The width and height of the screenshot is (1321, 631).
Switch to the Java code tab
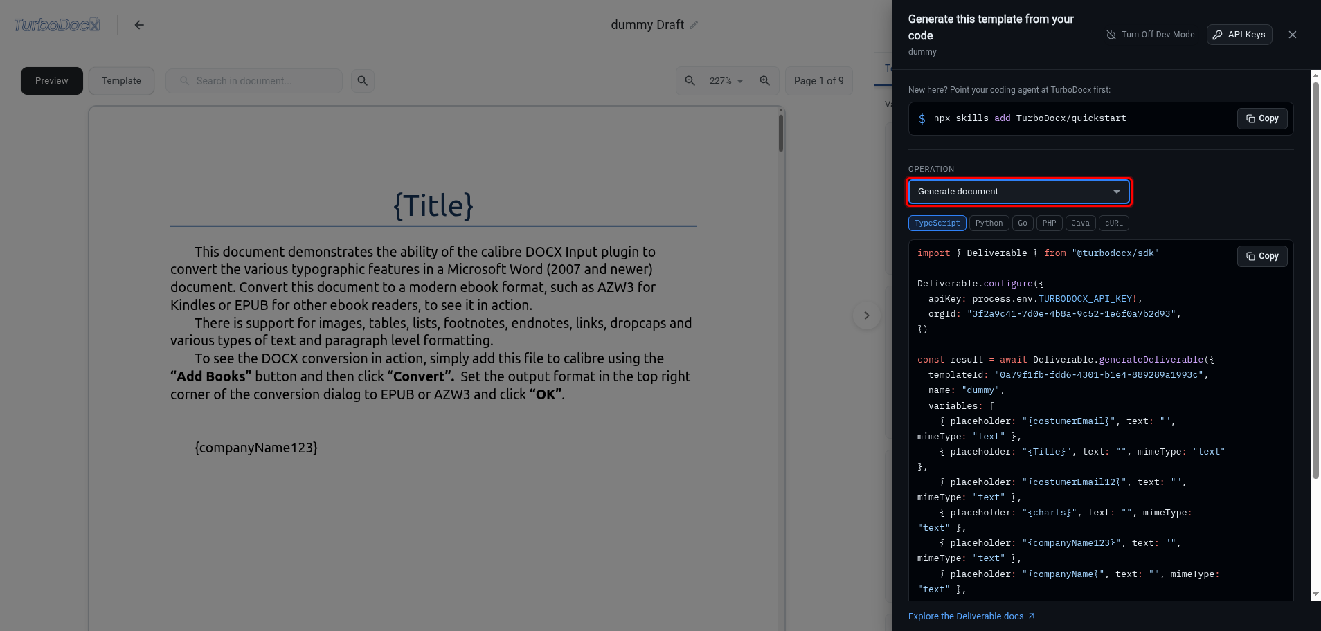pos(1081,223)
